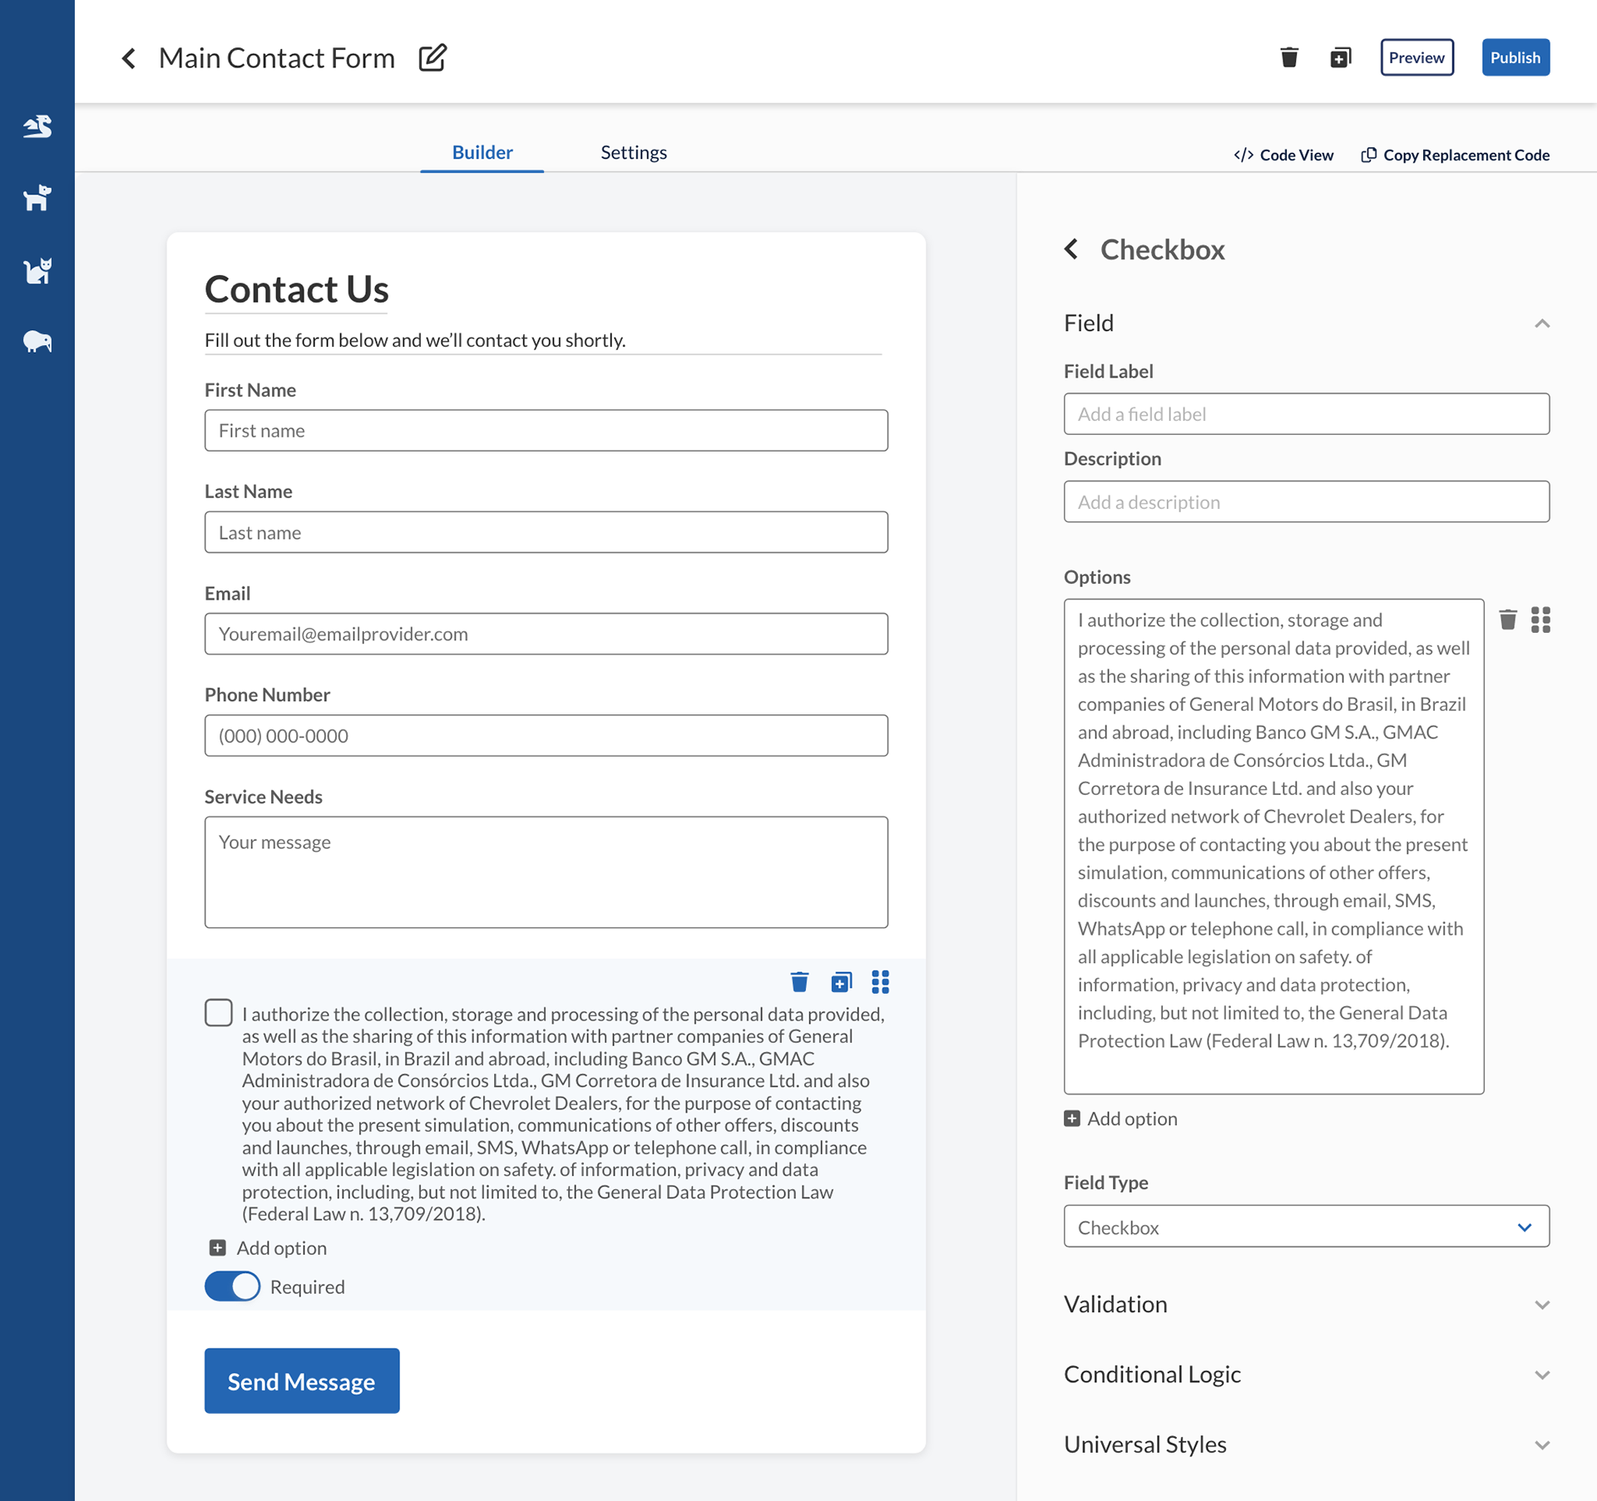This screenshot has width=1597, height=1501.
Task: Edit the form name with the pencil icon
Action: (x=433, y=57)
